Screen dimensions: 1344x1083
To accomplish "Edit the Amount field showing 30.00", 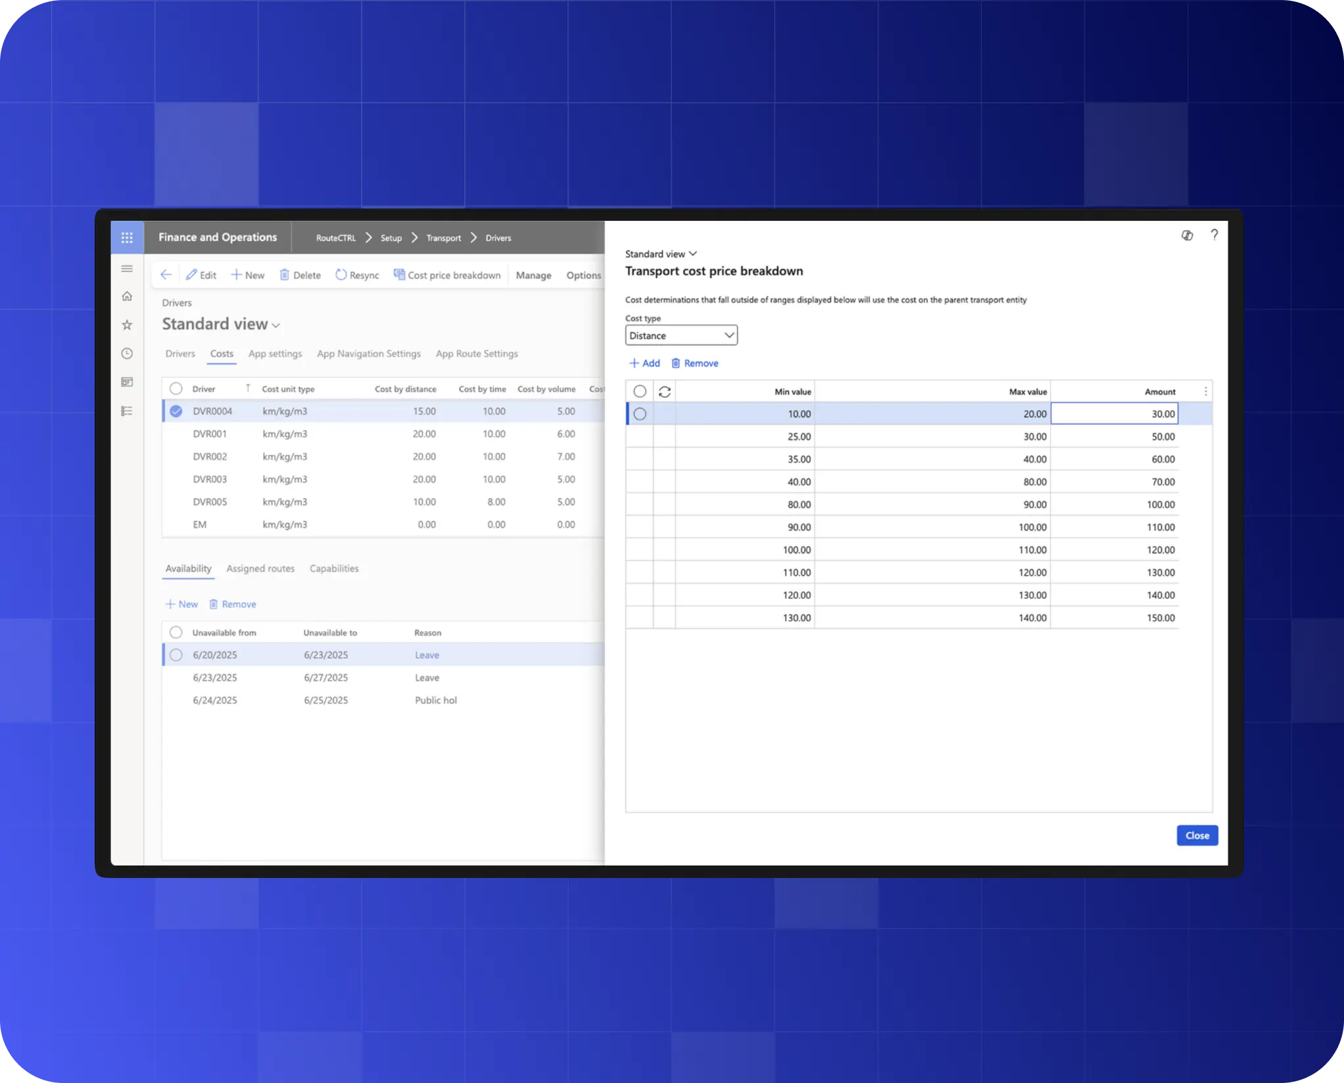I will click(x=1115, y=414).
